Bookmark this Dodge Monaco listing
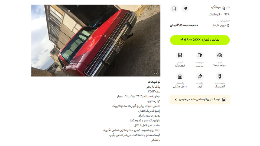 [x=174, y=9]
